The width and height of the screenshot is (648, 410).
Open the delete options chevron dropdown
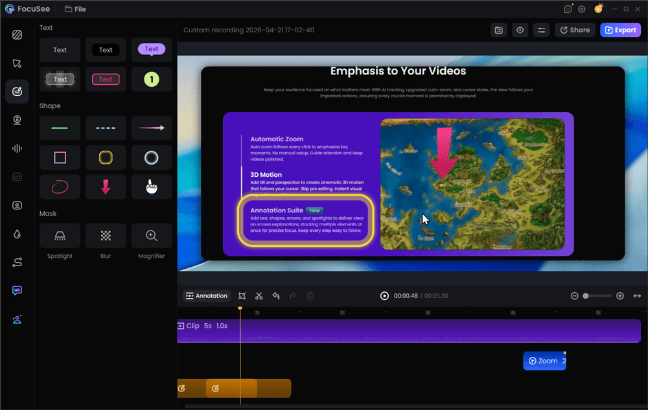point(320,296)
